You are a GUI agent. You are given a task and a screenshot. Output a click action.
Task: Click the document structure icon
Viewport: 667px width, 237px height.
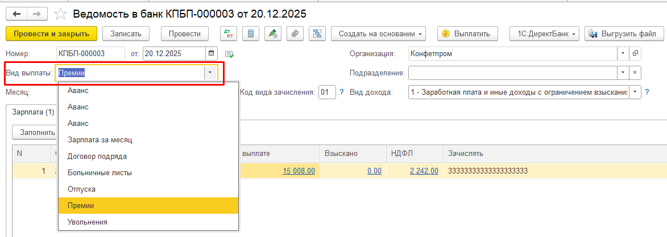pyautogui.click(x=317, y=33)
